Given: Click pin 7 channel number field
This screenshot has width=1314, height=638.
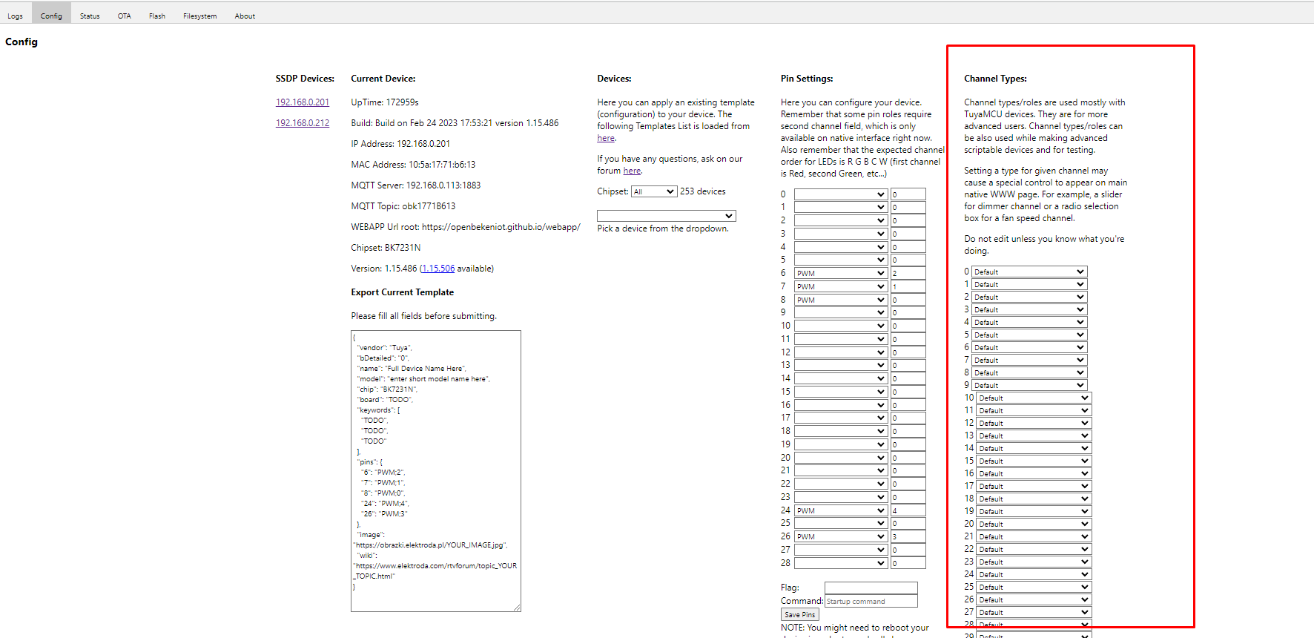Looking at the screenshot, I should pos(908,286).
